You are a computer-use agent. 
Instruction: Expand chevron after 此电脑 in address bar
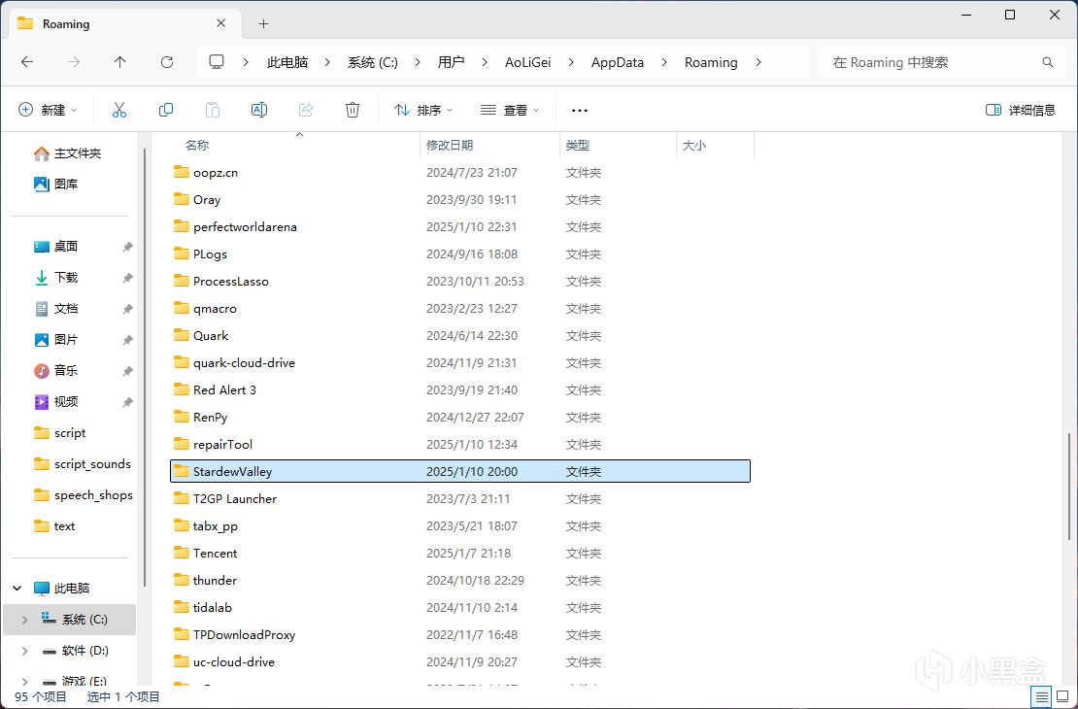tap(328, 62)
